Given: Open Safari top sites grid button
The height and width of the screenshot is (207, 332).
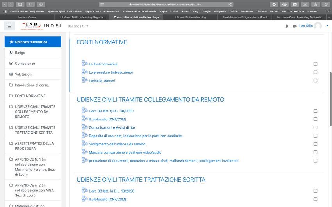Looking at the screenshot, I should tap(30, 4).
